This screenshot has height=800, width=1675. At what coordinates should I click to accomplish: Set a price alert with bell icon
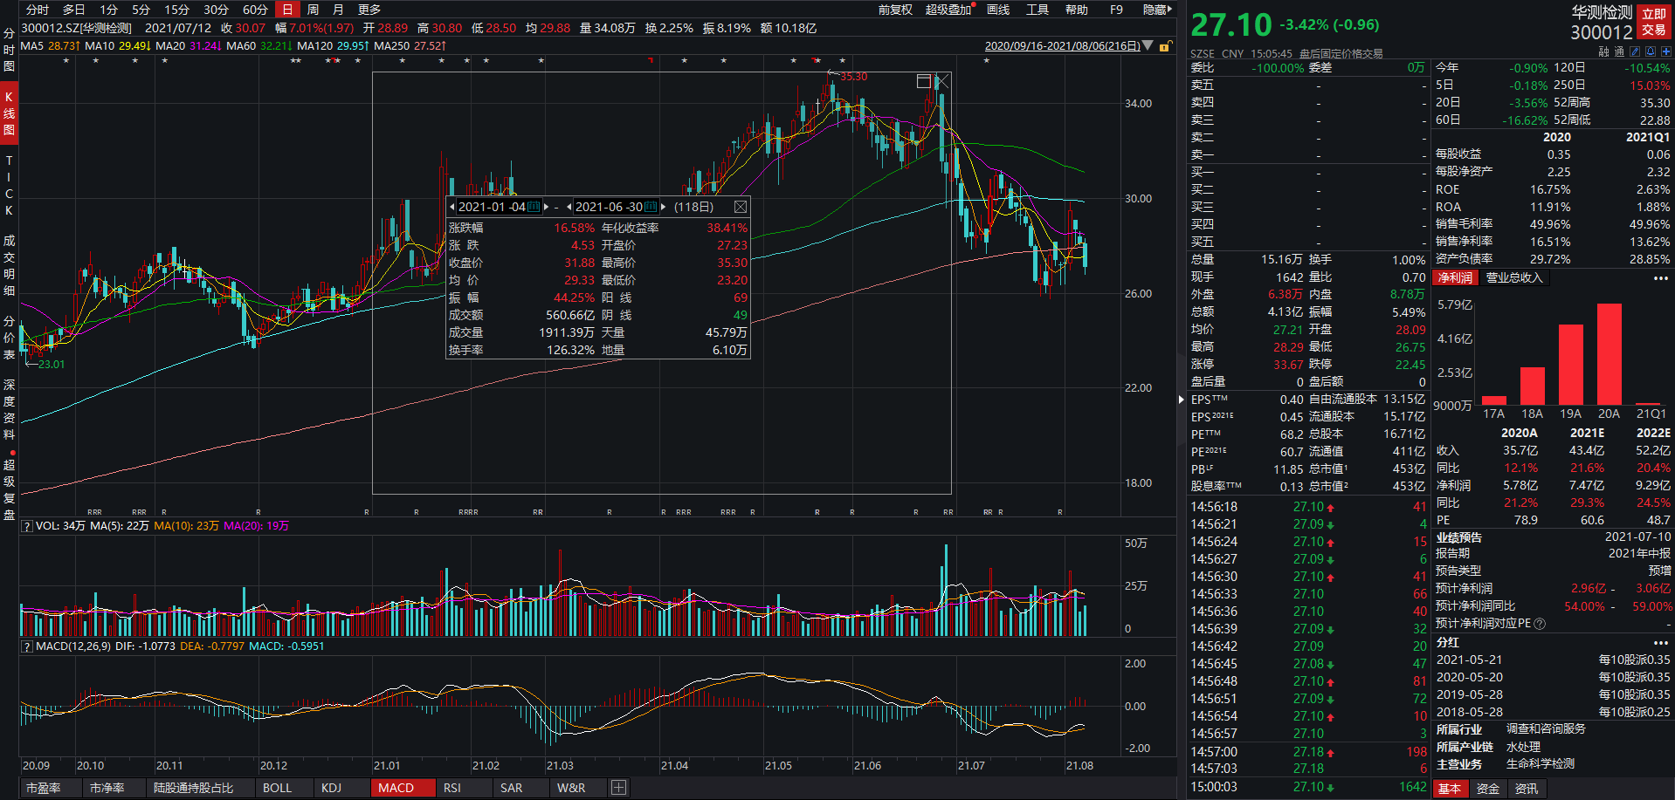click(1651, 51)
